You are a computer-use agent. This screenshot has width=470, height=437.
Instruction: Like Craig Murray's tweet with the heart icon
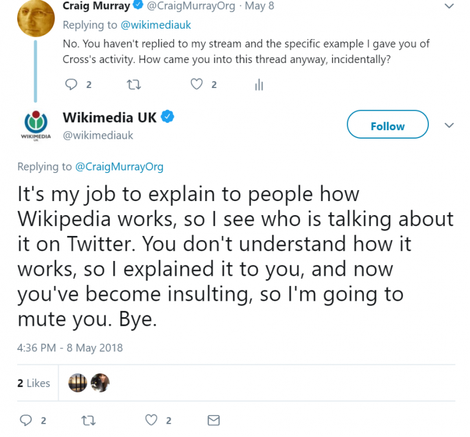pos(196,85)
